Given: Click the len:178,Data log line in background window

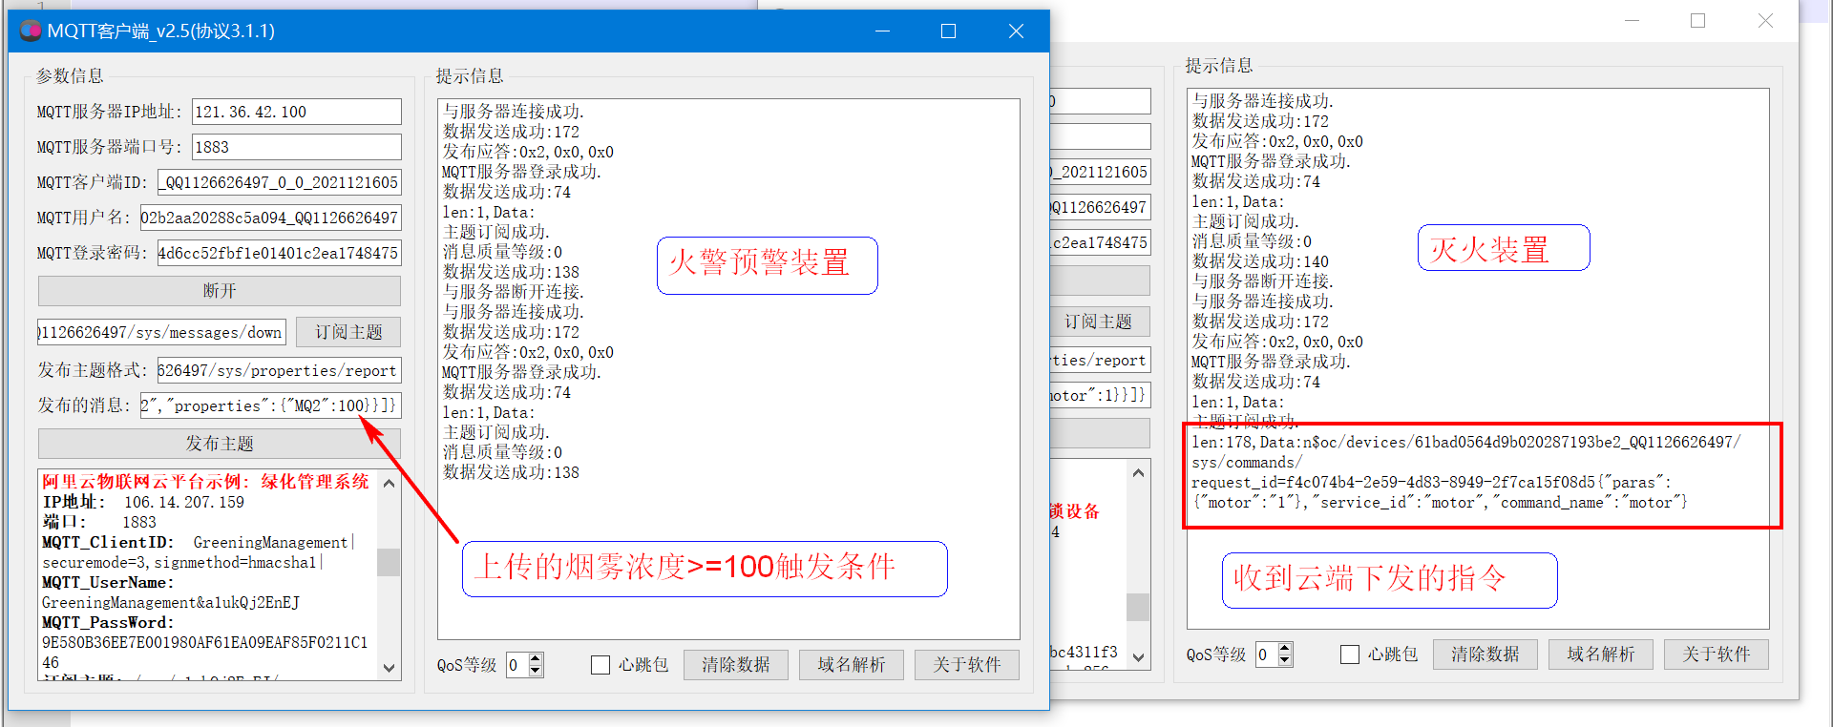Looking at the screenshot, I should (1466, 442).
